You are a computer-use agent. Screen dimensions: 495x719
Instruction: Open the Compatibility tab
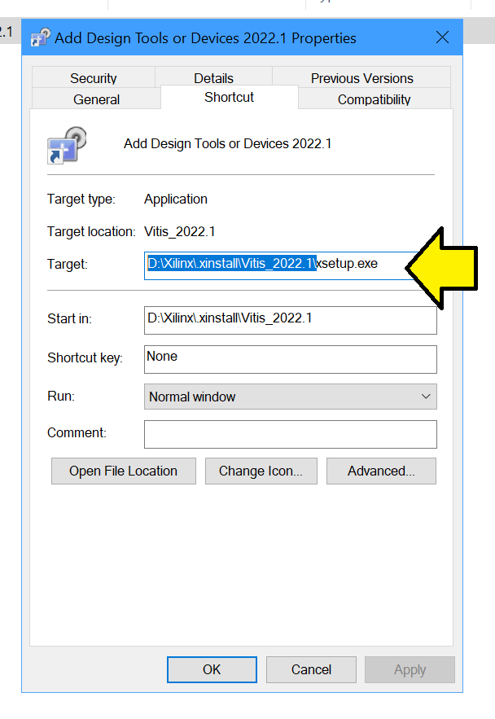tap(374, 99)
